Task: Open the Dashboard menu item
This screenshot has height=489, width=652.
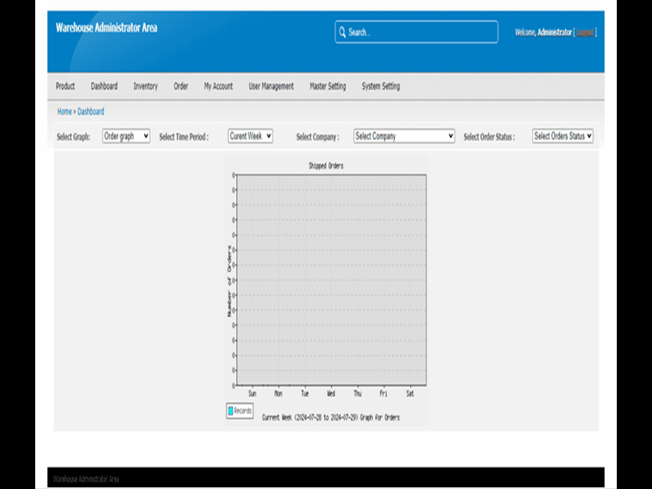Action: pyautogui.click(x=104, y=86)
